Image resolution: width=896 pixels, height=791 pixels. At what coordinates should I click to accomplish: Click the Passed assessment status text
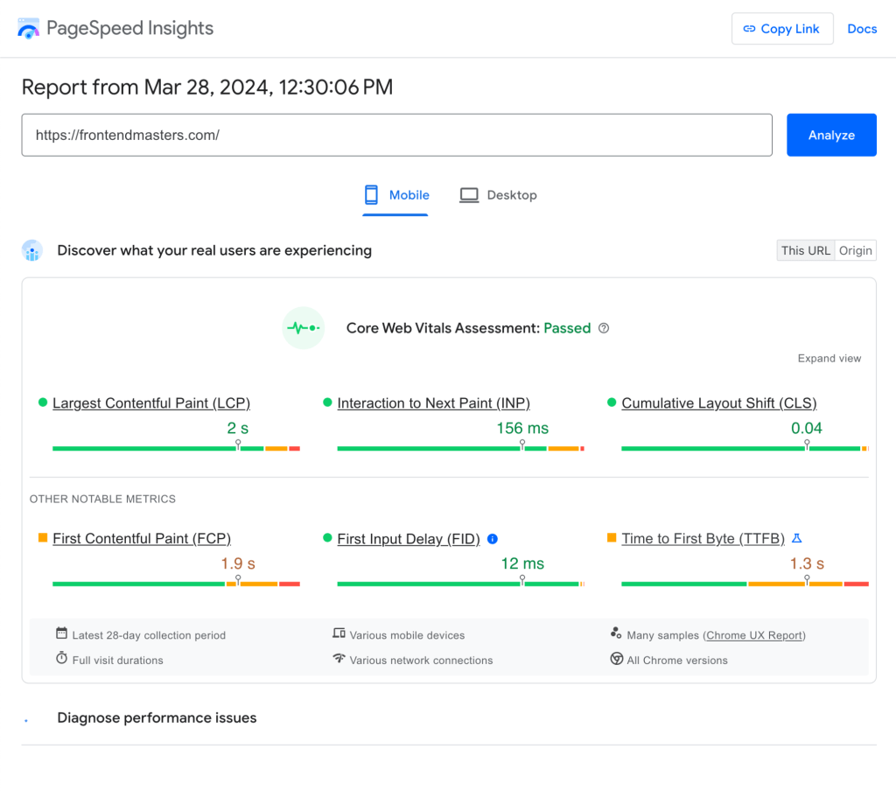coord(567,328)
